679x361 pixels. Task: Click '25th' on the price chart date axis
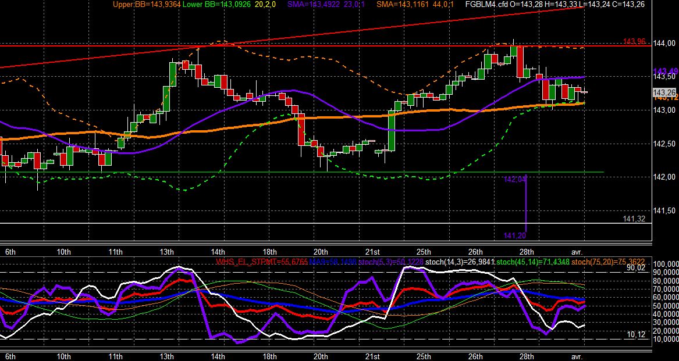click(x=424, y=252)
